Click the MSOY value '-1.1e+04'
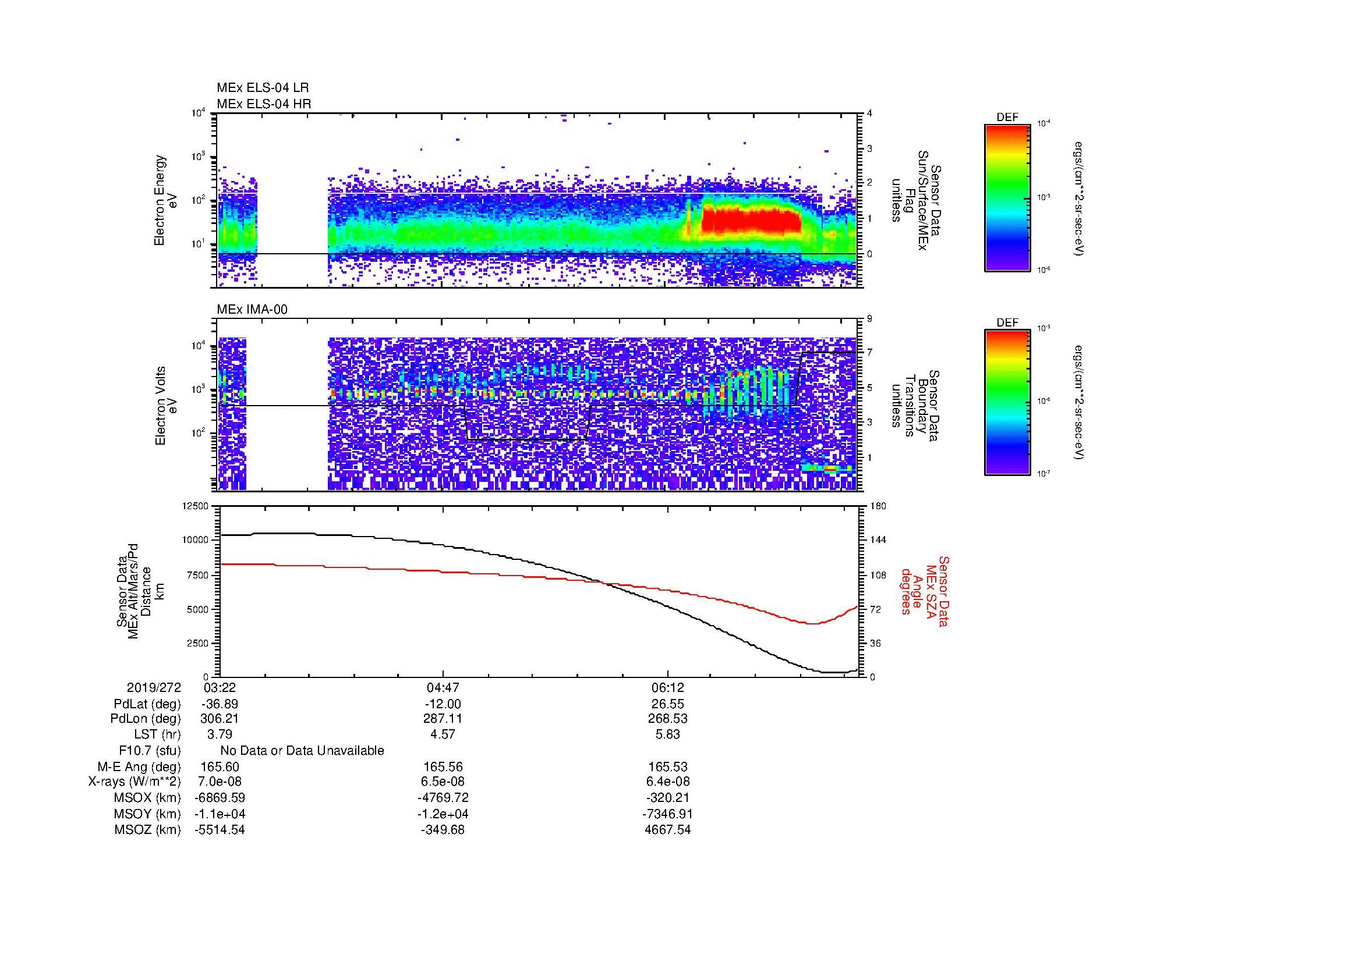This screenshot has width=1362, height=962. tap(220, 814)
